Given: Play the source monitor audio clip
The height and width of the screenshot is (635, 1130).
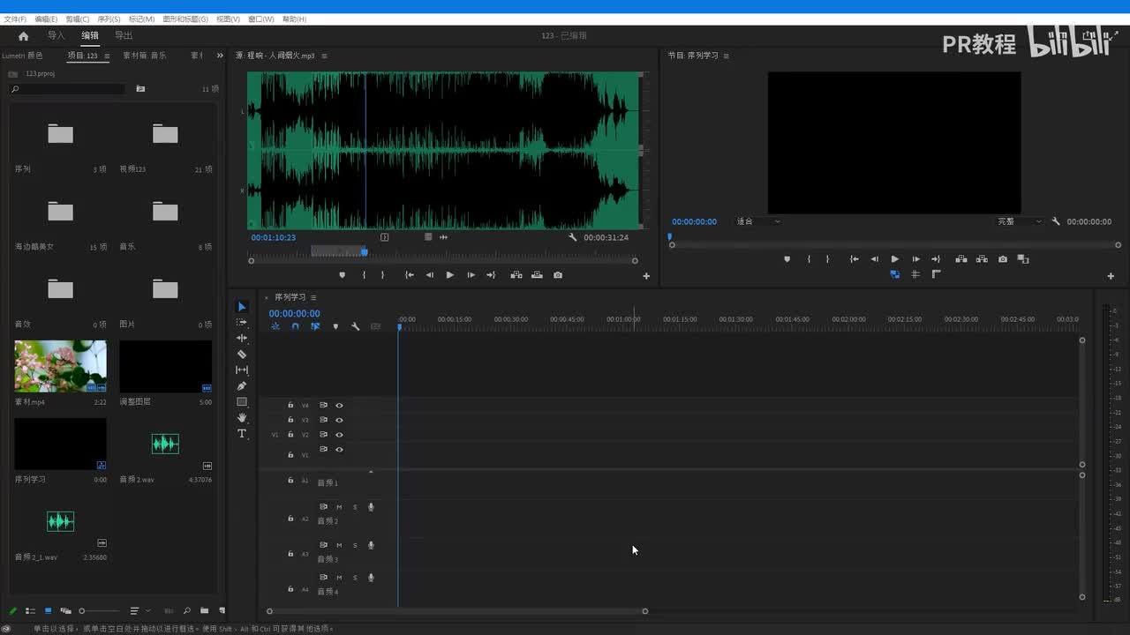Looking at the screenshot, I should pos(449,275).
